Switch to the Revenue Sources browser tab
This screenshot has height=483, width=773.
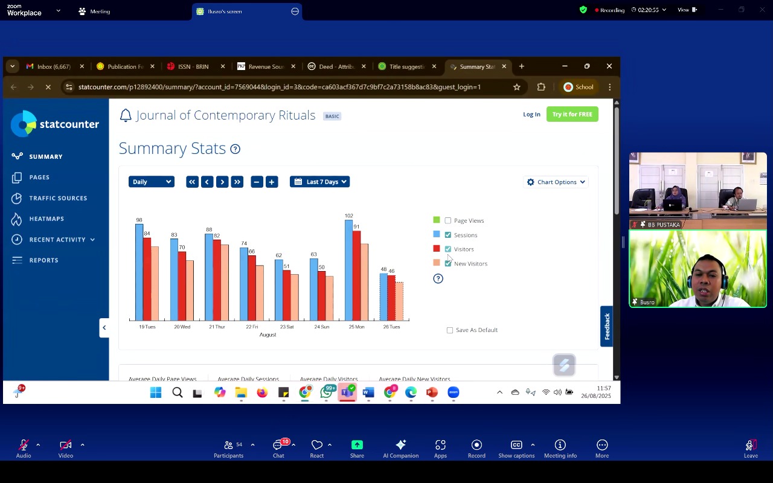coord(265,66)
